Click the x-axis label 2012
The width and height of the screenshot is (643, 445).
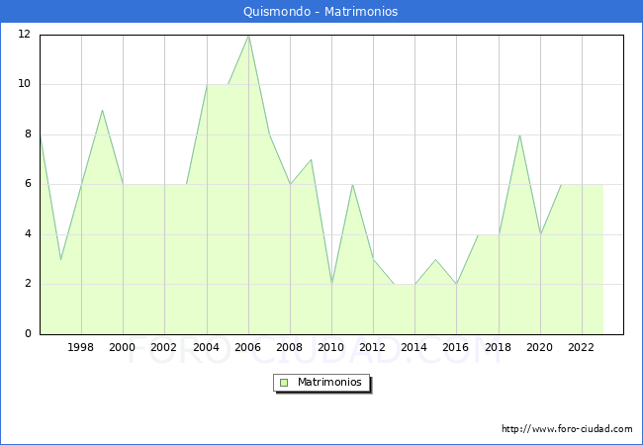372,347
